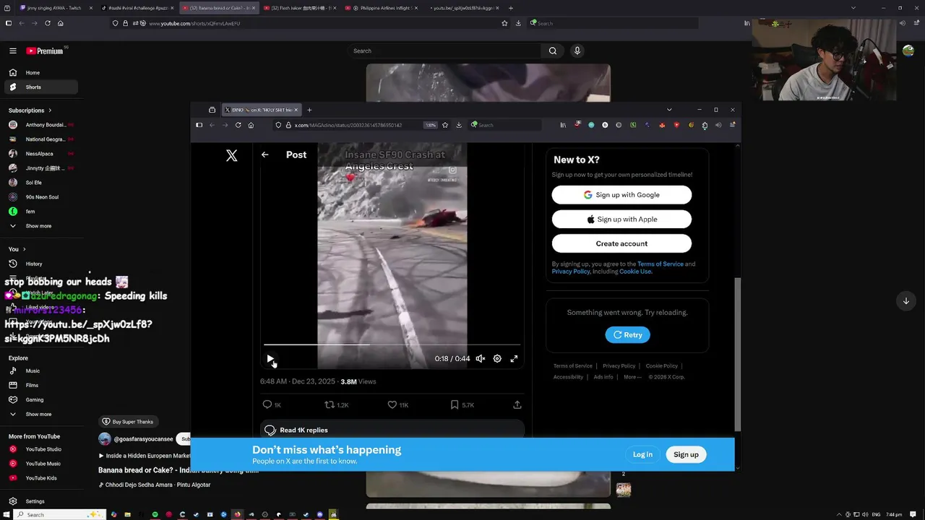The image size is (925, 520).
Task: Click the reply icon with 1K
Action: pos(272,405)
